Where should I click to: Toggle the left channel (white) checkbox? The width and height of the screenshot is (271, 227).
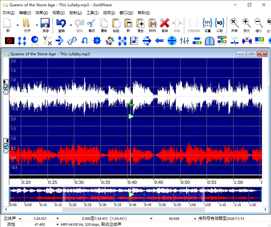click(6, 87)
